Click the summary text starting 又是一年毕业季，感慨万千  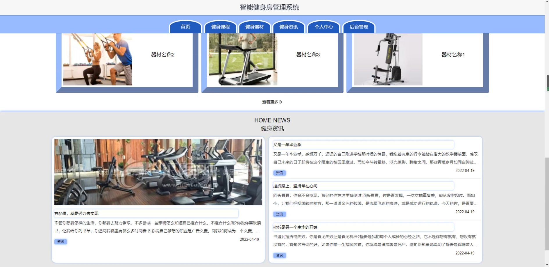375,158
